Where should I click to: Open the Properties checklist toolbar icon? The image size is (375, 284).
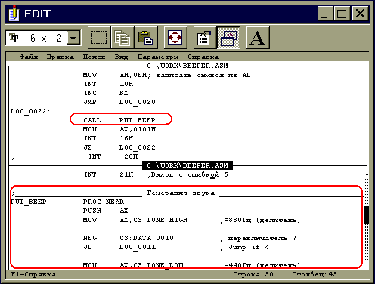204,38
